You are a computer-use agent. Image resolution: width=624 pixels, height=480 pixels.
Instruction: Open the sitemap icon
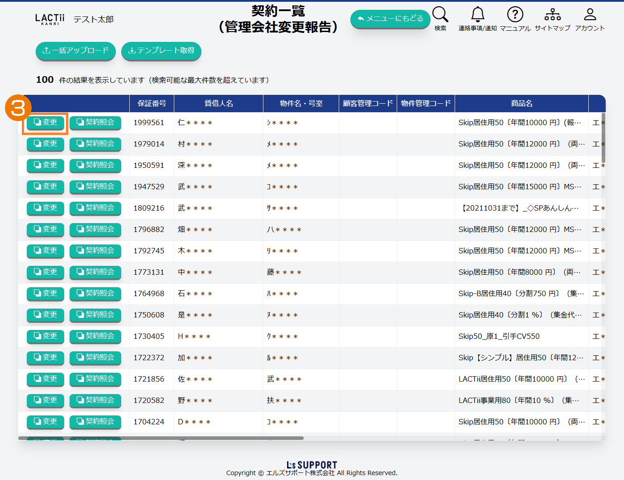pyautogui.click(x=552, y=15)
